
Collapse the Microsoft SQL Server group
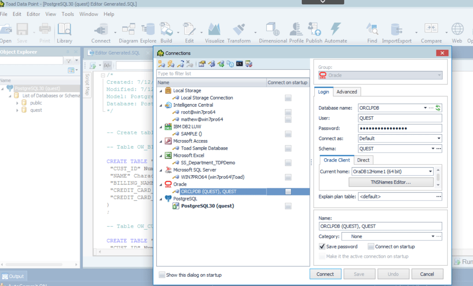click(161, 170)
